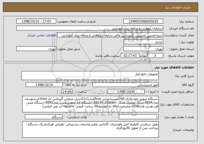Click the شرح کلی نیاز label
Screen dimensions: 204x144
coord(184,76)
